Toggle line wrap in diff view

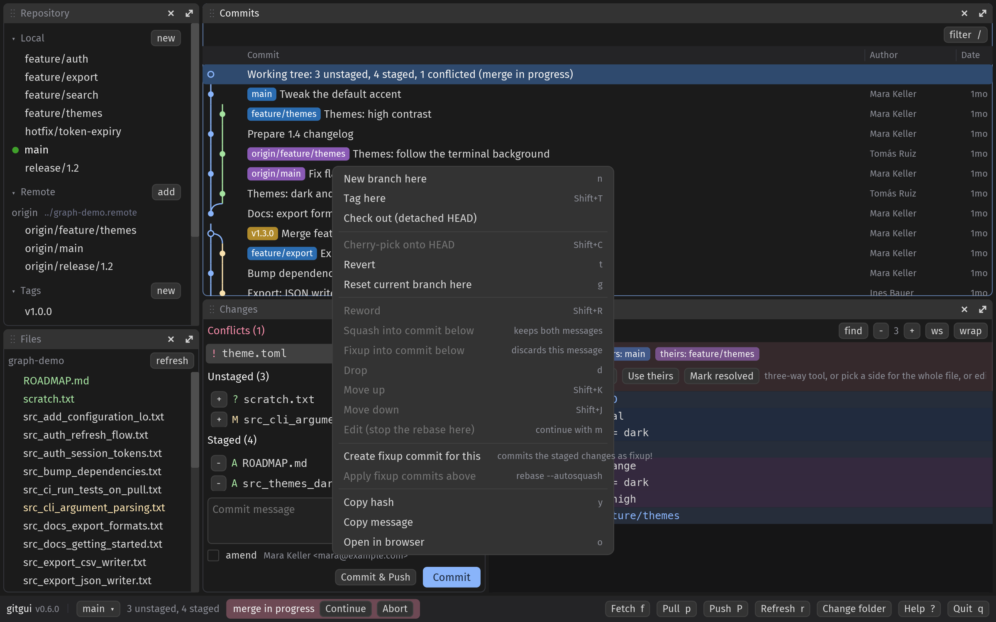pos(970,331)
